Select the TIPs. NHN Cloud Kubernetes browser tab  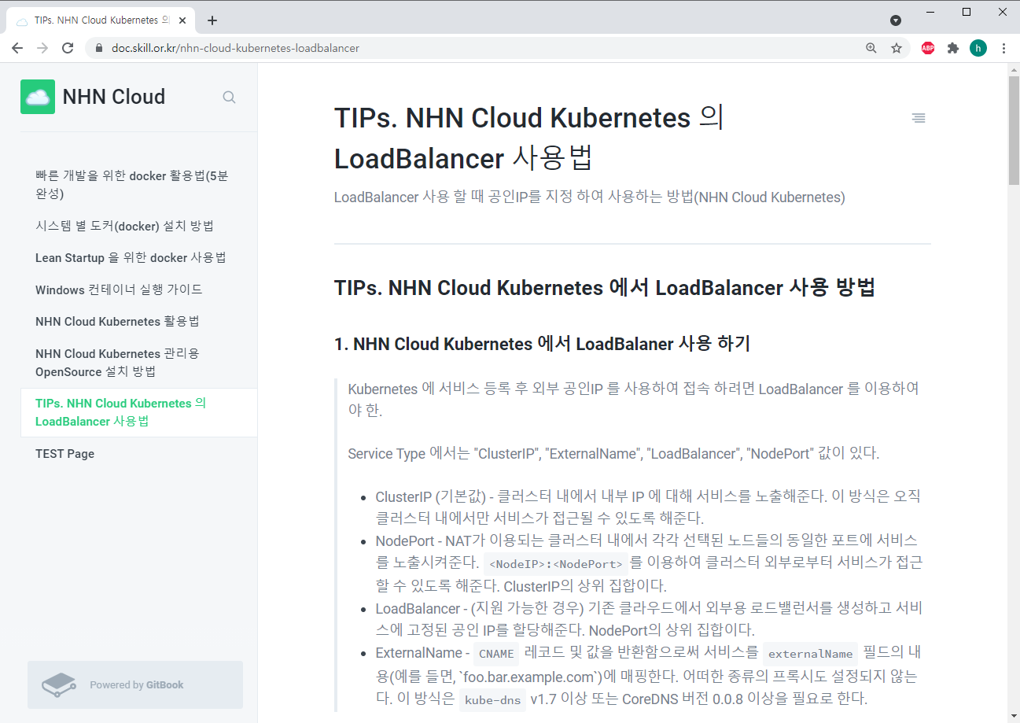tap(101, 20)
